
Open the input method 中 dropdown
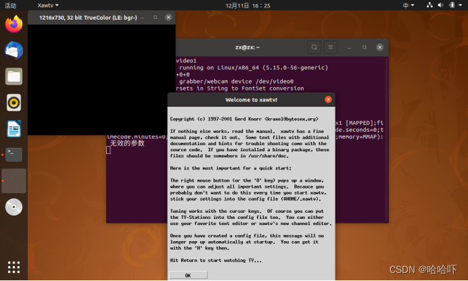408,5
